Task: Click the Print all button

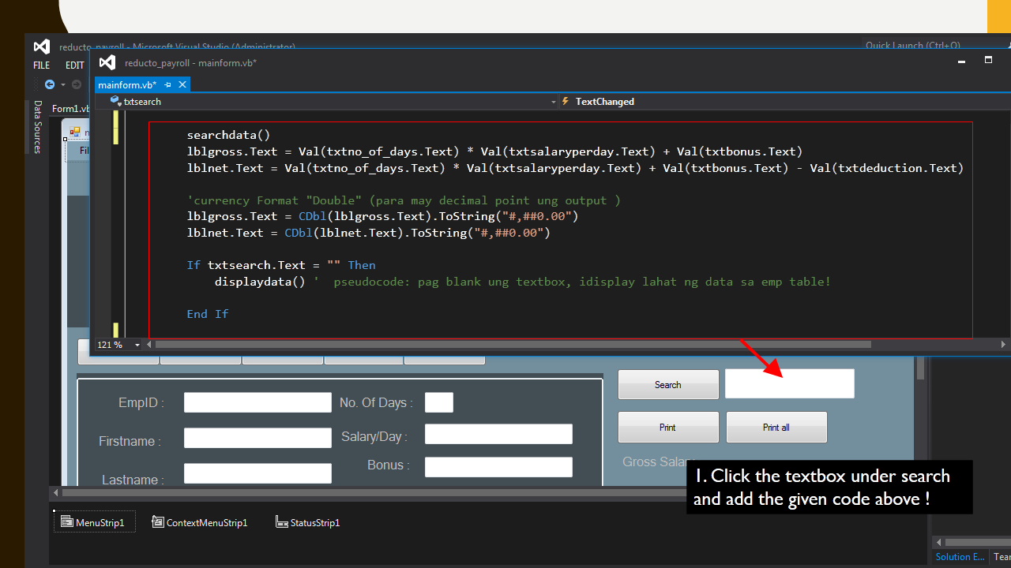Action: (x=776, y=427)
